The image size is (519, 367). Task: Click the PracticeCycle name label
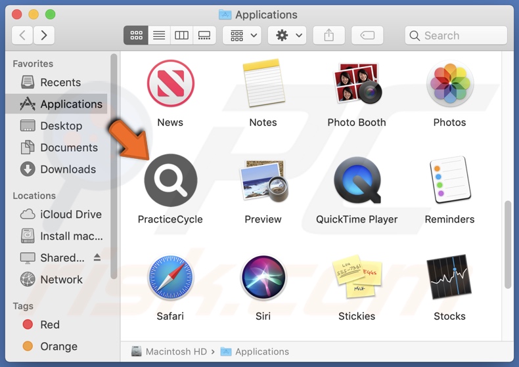click(170, 219)
